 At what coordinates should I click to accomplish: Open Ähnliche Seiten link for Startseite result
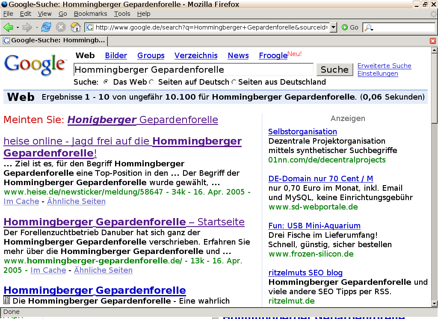(103, 270)
